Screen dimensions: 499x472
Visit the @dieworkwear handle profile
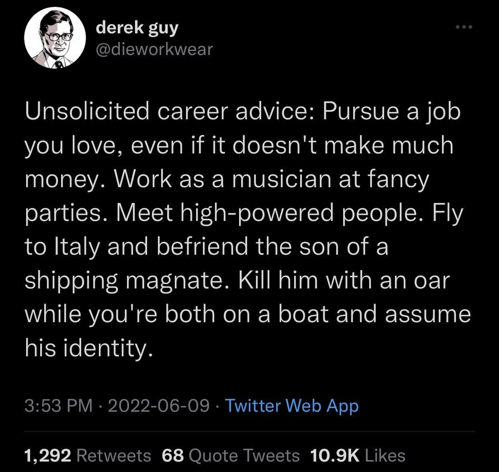154,49
